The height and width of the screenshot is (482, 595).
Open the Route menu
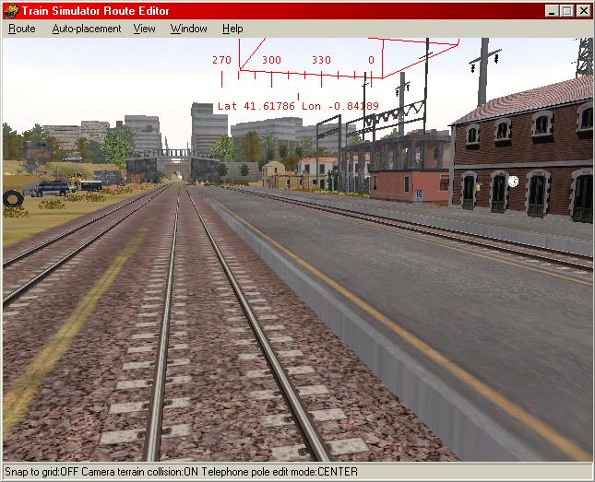pos(22,29)
